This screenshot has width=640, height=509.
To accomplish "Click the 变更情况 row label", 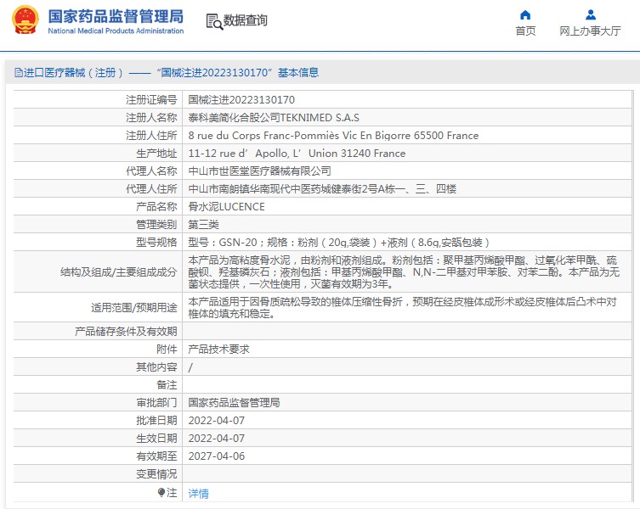I will 156,474.
